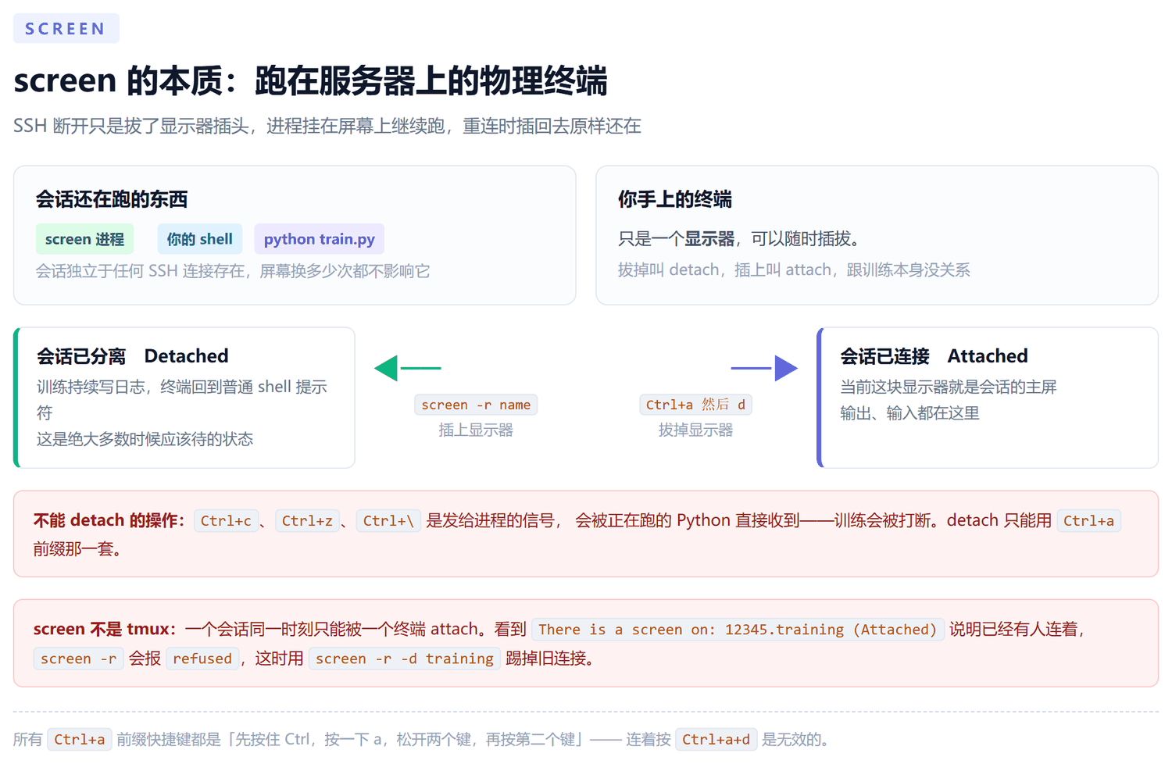Click text '会话独立于任何 SSH 连接存在'

pyautogui.click(x=142, y=271)
